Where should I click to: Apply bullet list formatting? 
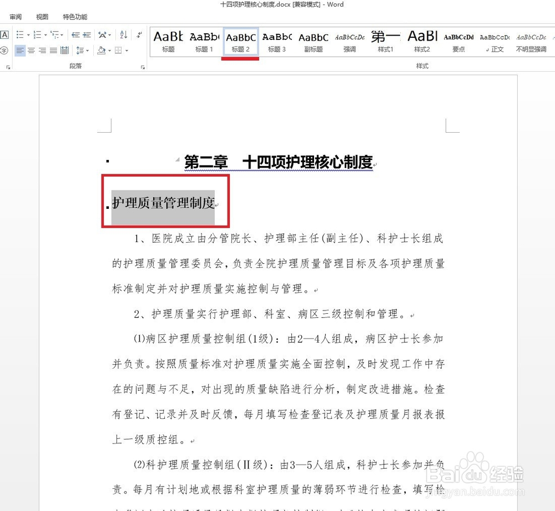coord(20,34)
